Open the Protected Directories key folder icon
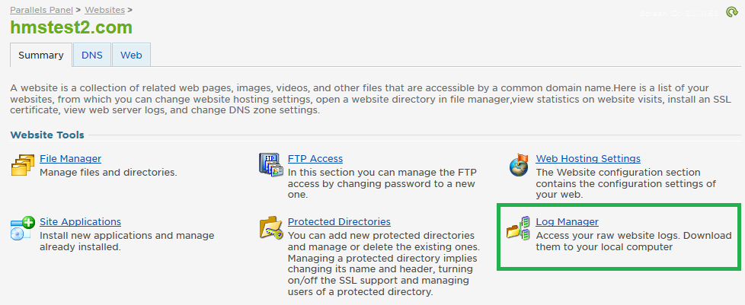745x305 pixels. click(x=271, y=227)
